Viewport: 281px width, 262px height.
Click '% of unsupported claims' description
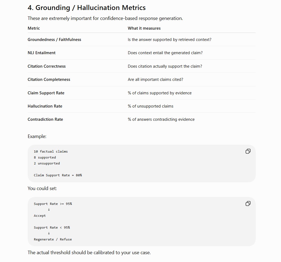click(x=151, y=106)
